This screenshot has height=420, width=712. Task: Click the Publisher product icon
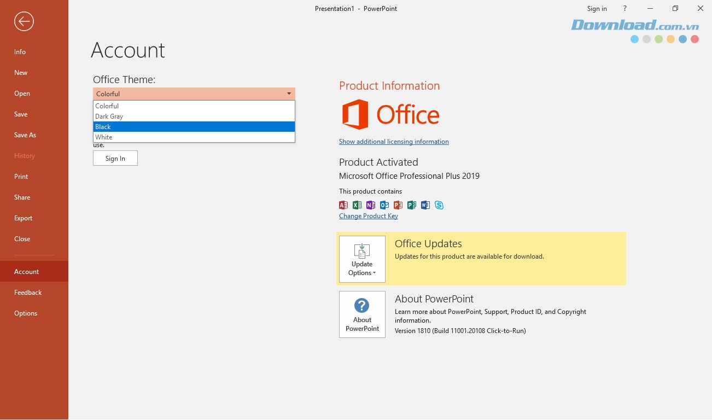pyautogui.click(x=412, y=205)
